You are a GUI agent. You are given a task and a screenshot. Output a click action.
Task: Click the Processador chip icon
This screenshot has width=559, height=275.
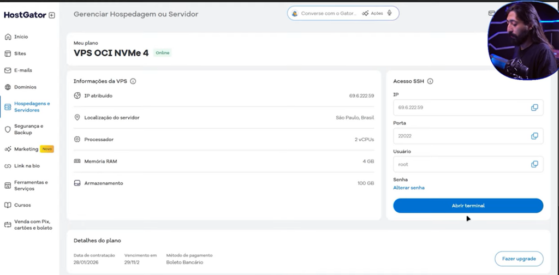(77, 139)
